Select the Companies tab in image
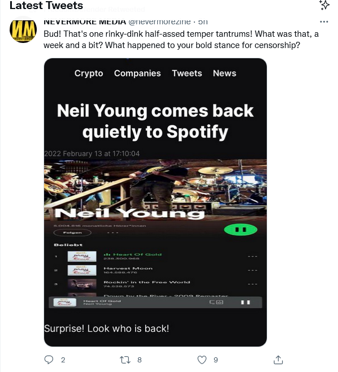 (x=137, y=73)
